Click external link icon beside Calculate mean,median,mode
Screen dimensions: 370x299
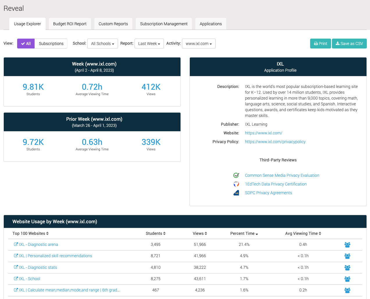click(x=16, y=290)
